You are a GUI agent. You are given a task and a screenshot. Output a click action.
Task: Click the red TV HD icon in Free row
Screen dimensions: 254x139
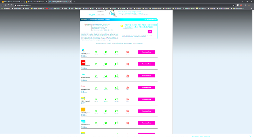click(127, 88)
